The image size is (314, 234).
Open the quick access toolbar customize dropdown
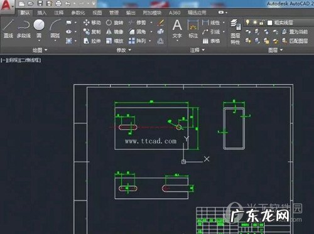pyautogui.click(x=94, y=4)
